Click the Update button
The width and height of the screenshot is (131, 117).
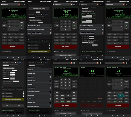tap(115, 43)
